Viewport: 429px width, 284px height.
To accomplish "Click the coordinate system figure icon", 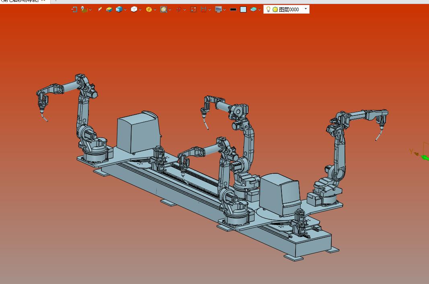I will coord(84,10).
